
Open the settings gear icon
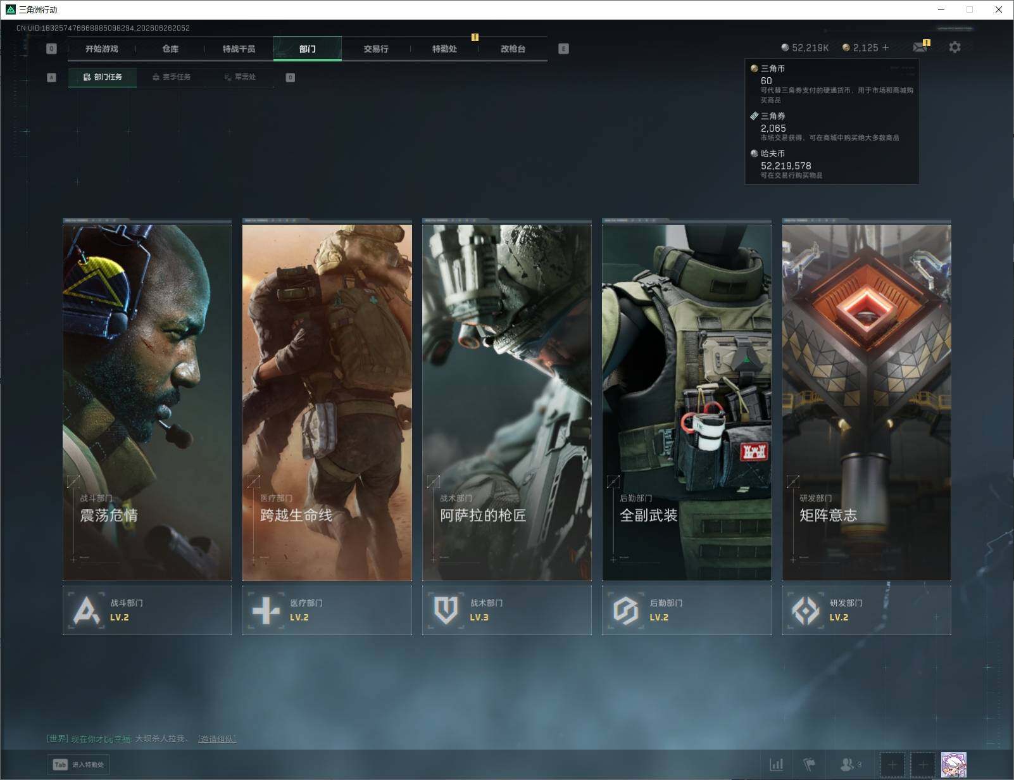(955, 47)
